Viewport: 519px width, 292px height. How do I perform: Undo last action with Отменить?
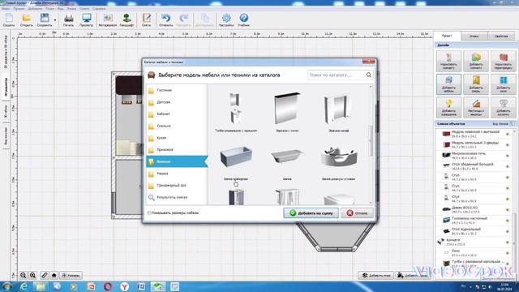point(165,19)
